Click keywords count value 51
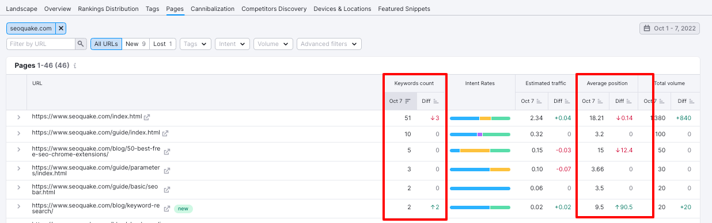 [x=408, y=118]
